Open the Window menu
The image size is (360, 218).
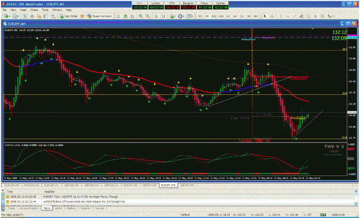coord(57,10)
